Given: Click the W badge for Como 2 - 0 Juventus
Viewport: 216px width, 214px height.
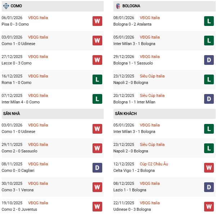Looking at the screenshot, I should coord(97,206).
